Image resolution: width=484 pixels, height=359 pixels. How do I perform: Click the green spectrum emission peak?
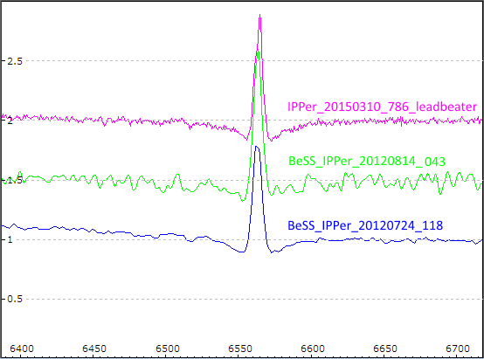click(258, 51)
